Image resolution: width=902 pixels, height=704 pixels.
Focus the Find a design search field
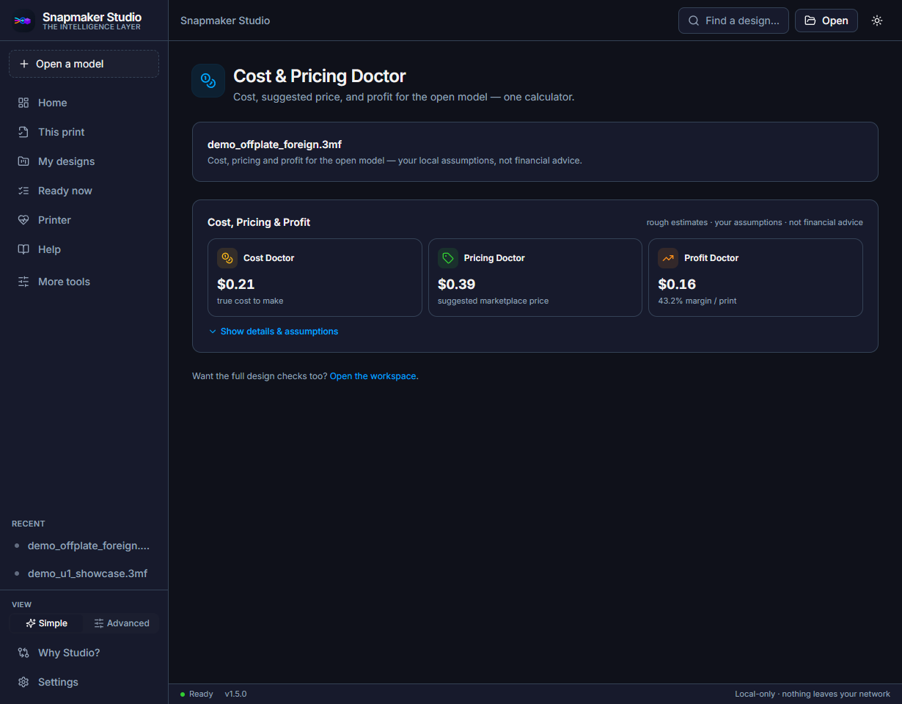(x=733, y=21)
